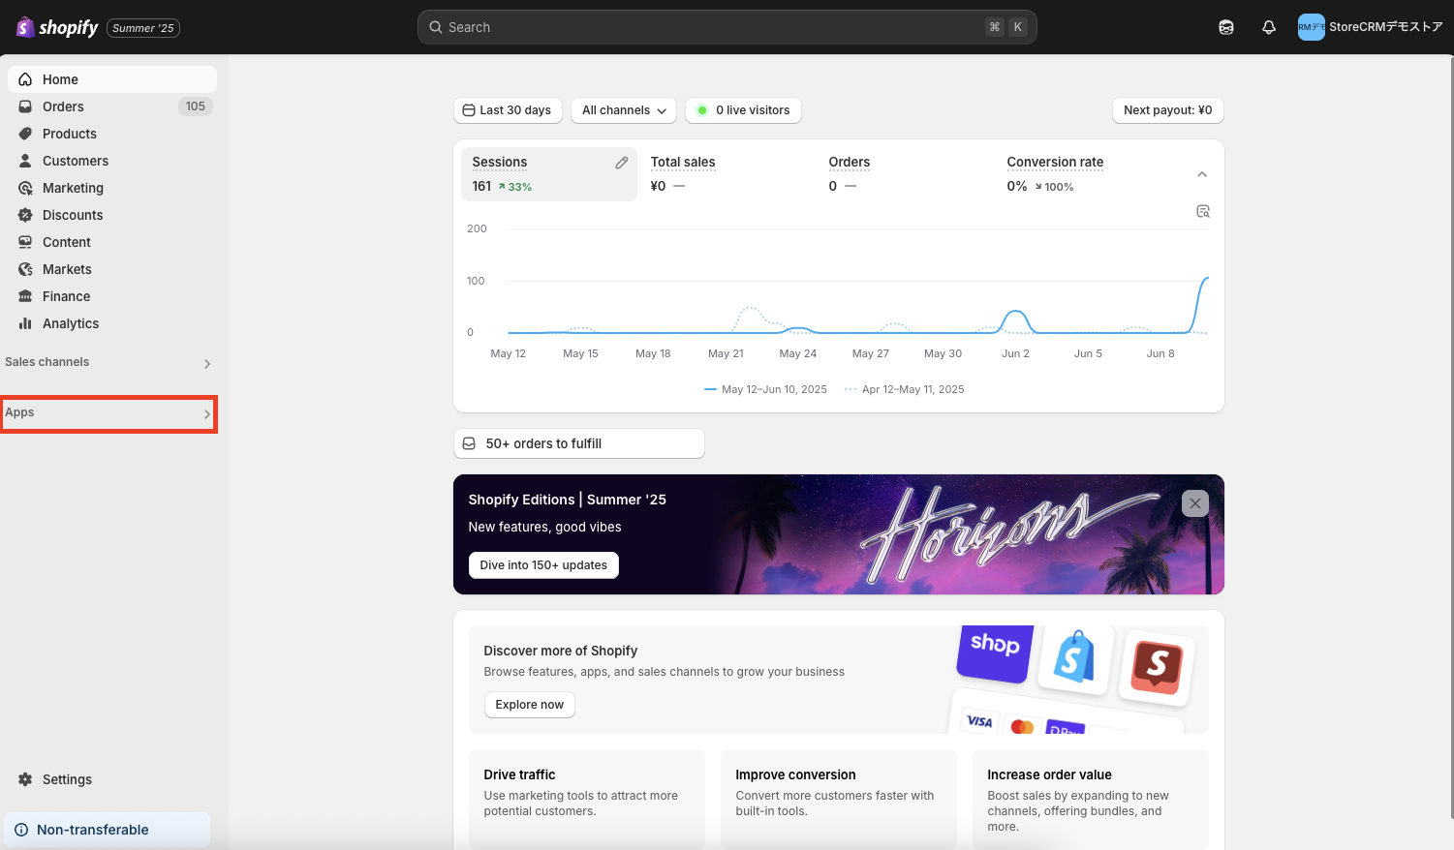This screenshot has height=850, width=1454.
Task: Click the green live visitors status dot
Action: point(702,110)
